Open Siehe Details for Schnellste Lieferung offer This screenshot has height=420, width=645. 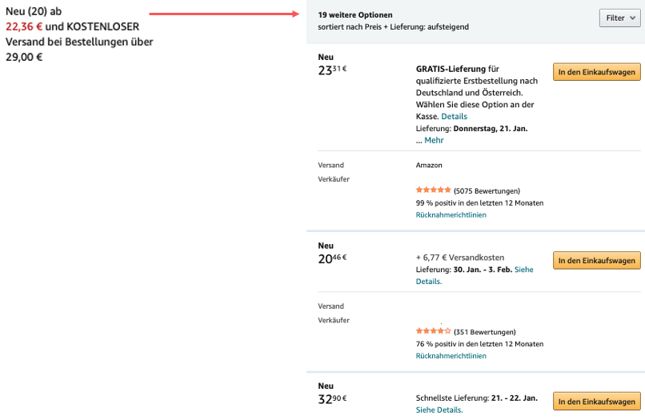point(439,410)
